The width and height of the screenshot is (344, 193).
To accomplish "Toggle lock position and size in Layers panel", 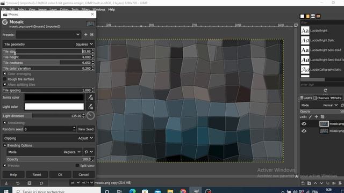I will pos(317,117).
